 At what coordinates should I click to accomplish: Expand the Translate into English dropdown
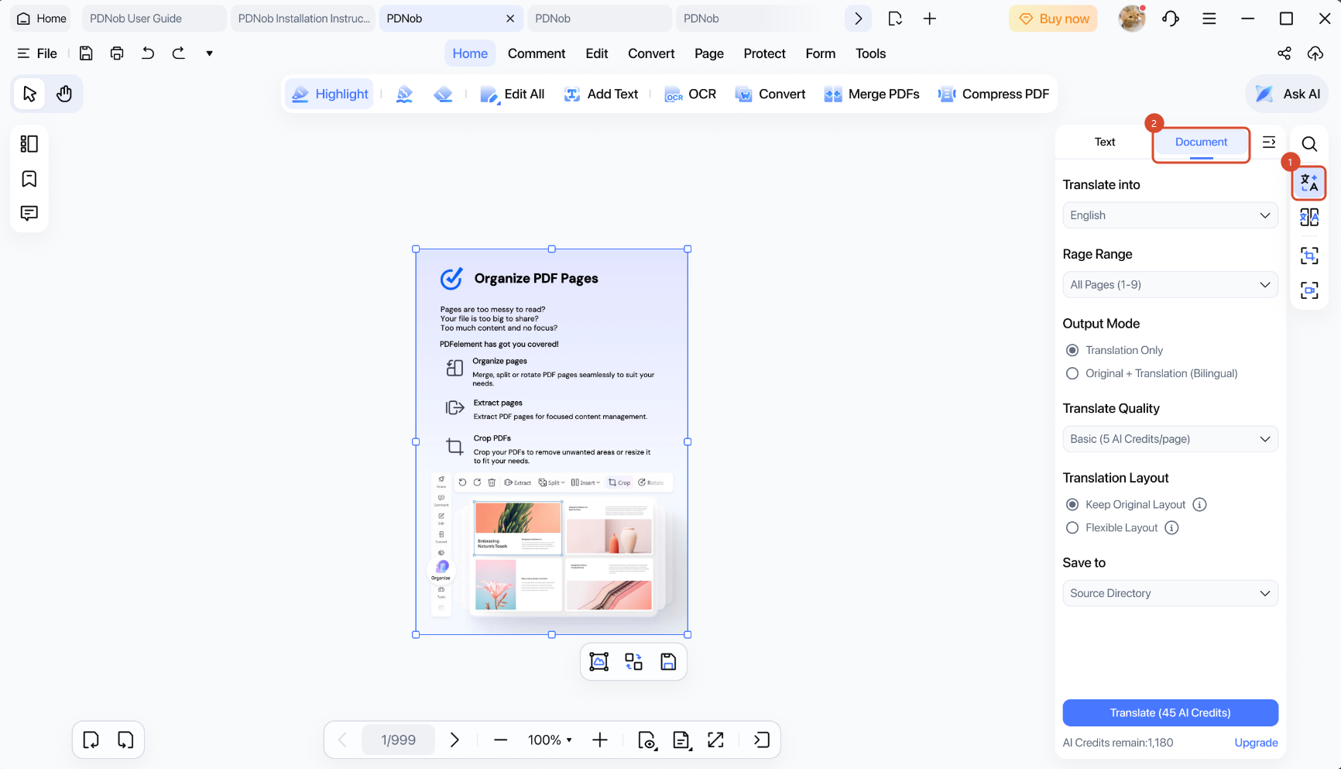coord(1170,215)
